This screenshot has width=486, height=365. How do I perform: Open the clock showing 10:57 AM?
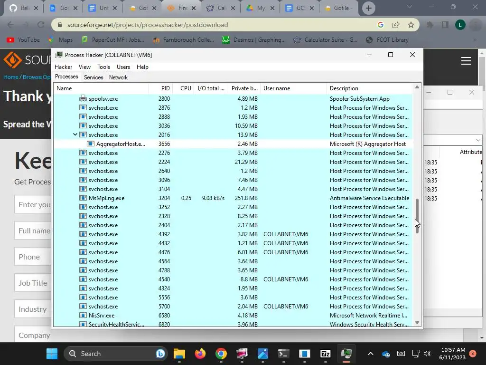coord(452,354)
